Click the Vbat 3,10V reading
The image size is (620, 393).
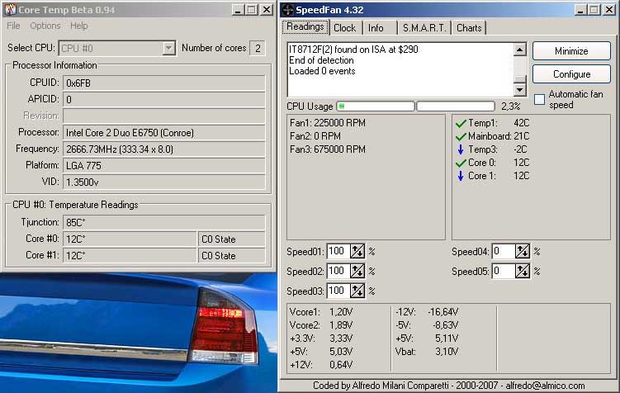point(427,352)
